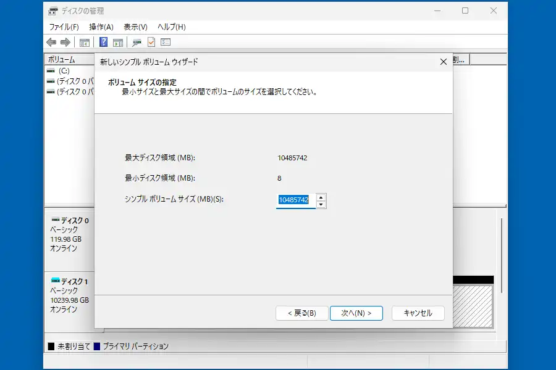Click the black 未割り当て legend swatch
This screenshot has width=556, height=370.
51,347
